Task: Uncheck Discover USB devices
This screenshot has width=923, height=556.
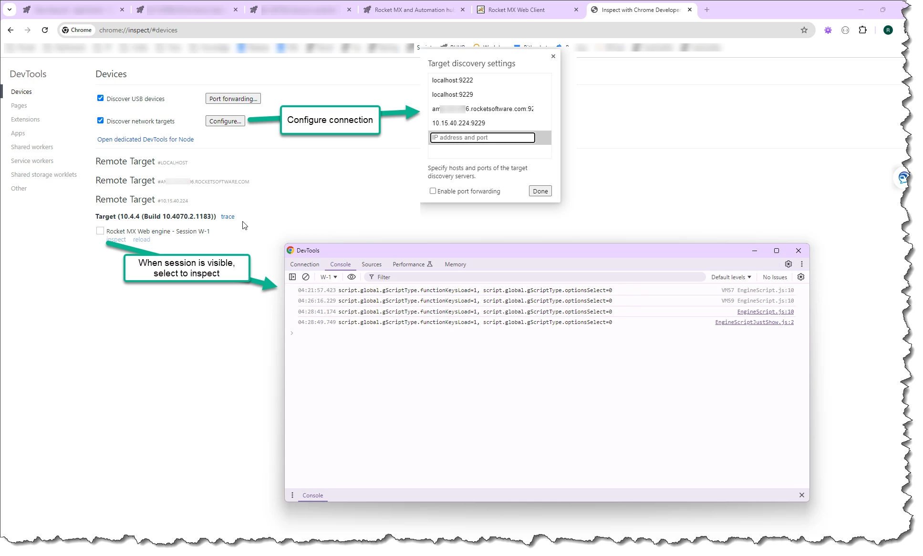Action: [x=100, y=98]
